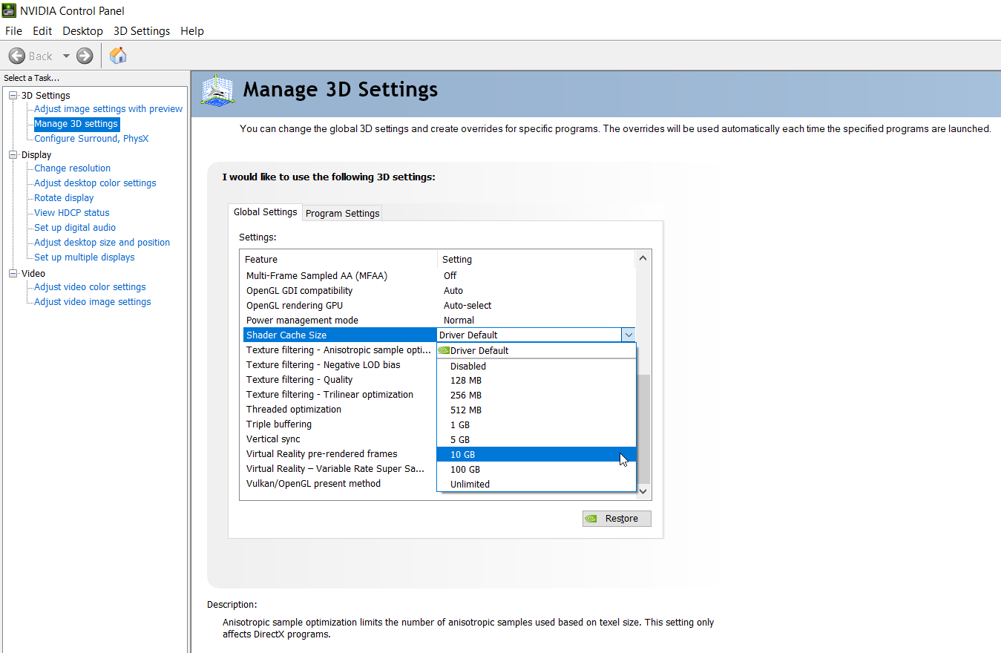The height and width of the screenshot is (653, 1001).
Task: Collapse the Video tree node
Action: click(13, 273)
